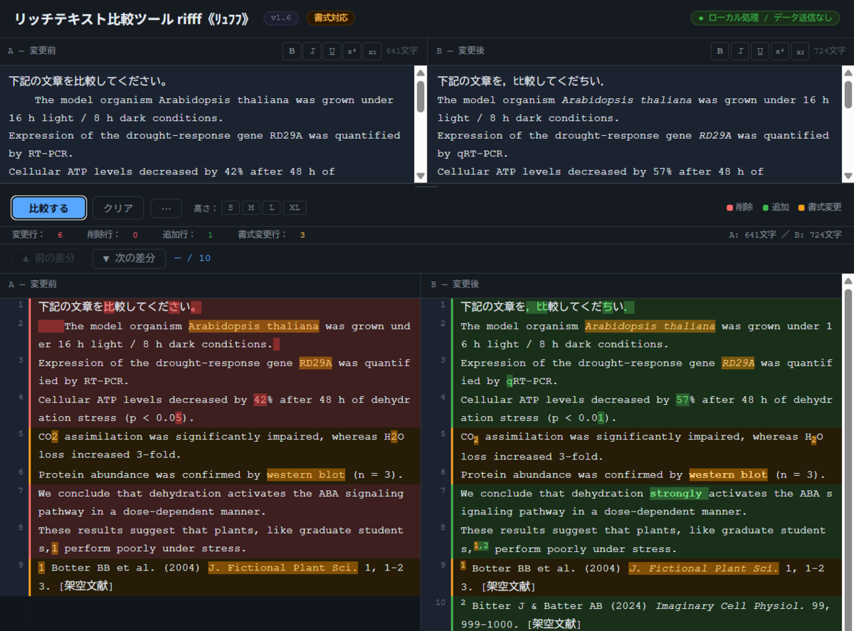Click scroll-down arrow of input B scrollbar
854x631 pixels.
(x=848, y=176)
